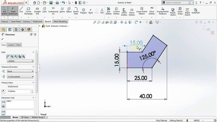This screenshot has height=122, width=217.
Task: Click the Rotate view arrow icon
Action: click(136, 22)
